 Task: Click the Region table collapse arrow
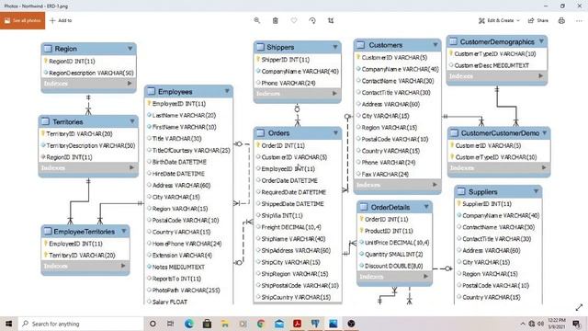pyautogui.click(x=130, y=49)
